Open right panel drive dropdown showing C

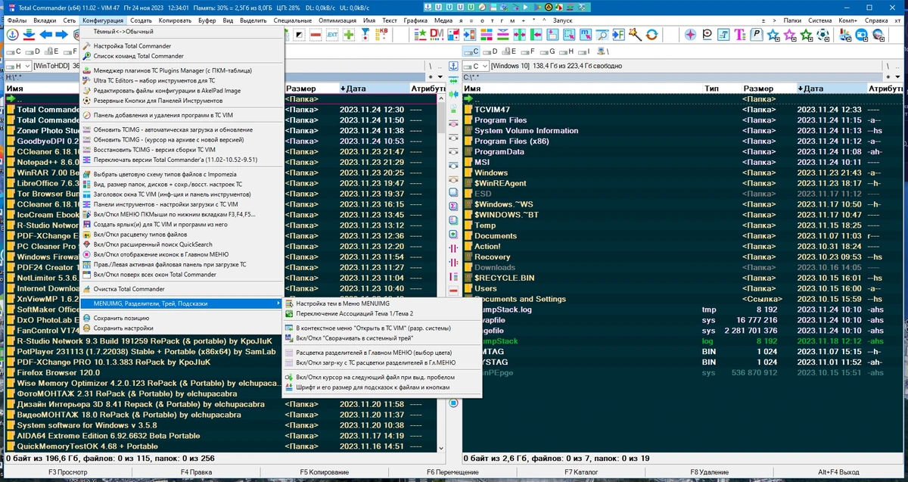coord(476,66)
